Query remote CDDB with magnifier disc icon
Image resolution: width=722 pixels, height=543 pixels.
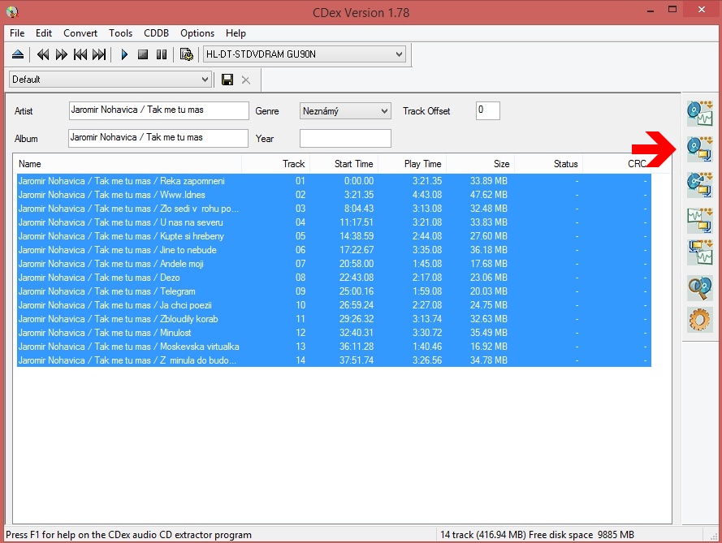pos(699,287)
